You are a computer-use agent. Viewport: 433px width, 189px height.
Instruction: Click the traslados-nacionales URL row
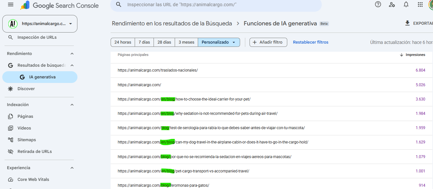272,70
